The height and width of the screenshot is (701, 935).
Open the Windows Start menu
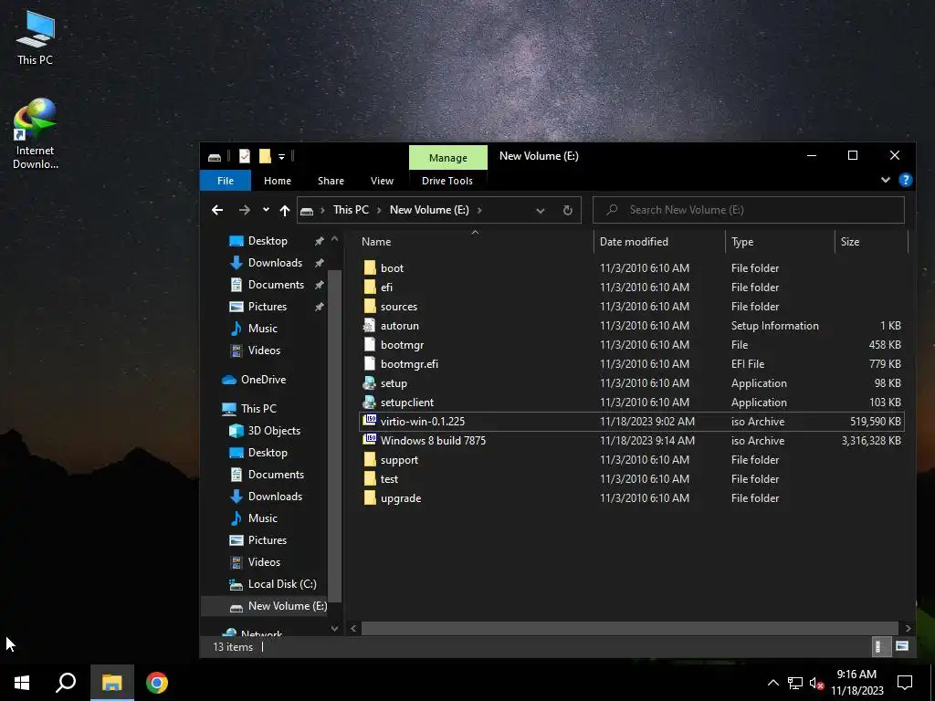click(22, 683)
